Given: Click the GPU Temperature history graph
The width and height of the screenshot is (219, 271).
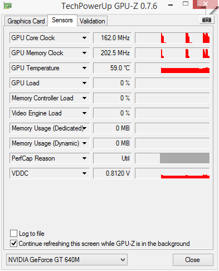Looking at the screenshot, I should (172, 68).
